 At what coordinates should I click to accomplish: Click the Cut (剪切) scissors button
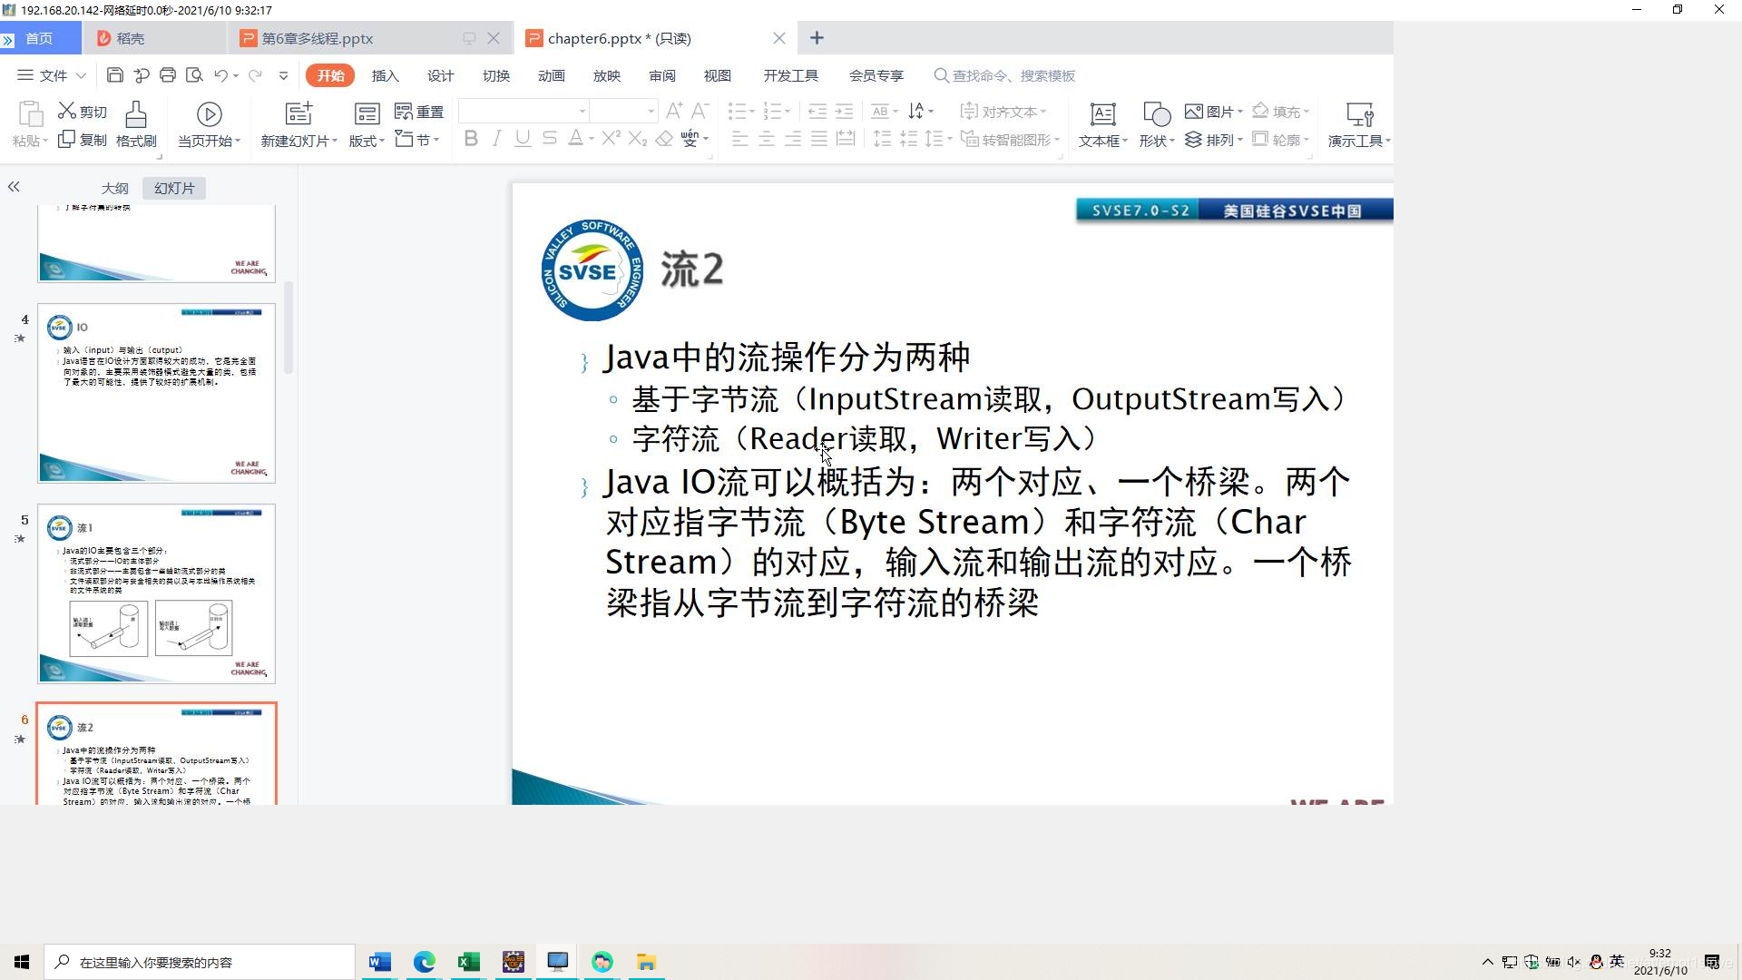pos(82,112)
